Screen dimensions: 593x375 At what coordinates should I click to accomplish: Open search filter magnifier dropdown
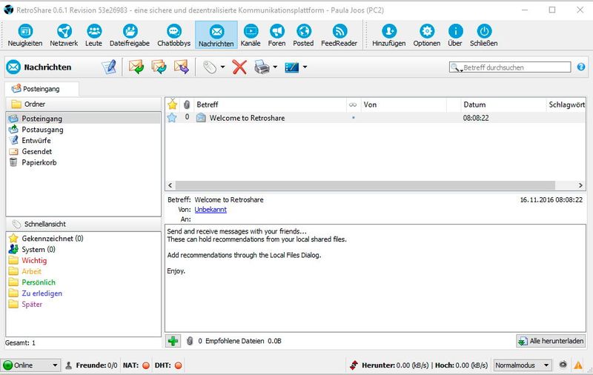pos(456,67)
